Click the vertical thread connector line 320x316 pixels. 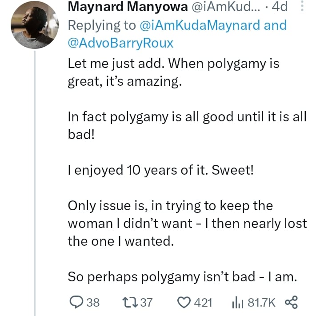(34, 178)
